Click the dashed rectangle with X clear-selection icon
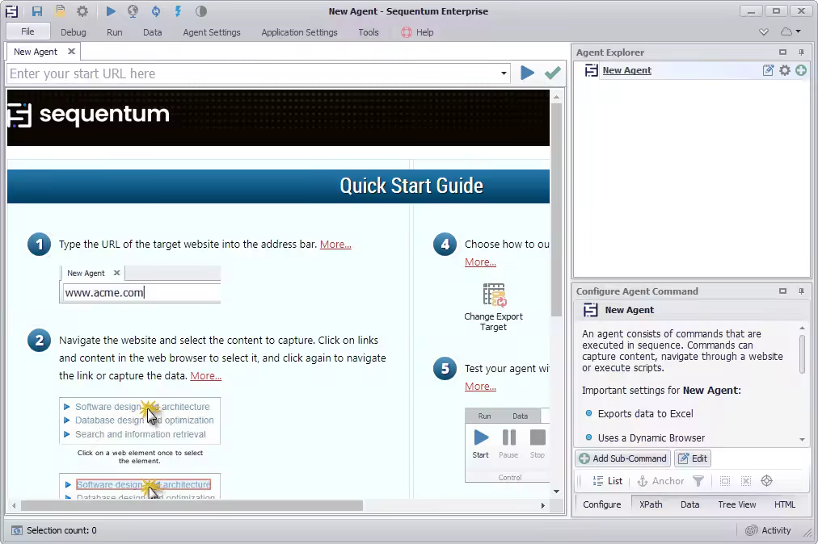The height and width of the screenshot is (544, 818). click(746, 481)
